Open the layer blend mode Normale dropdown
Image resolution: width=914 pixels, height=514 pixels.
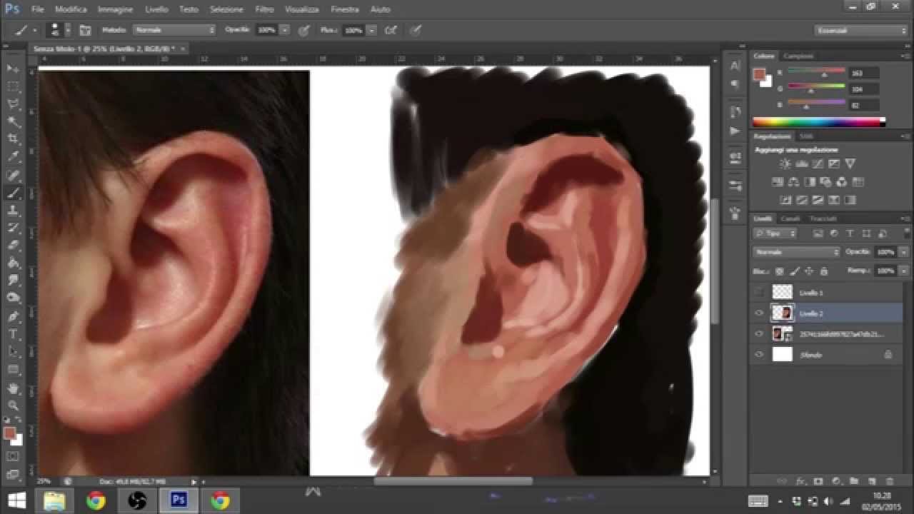(794, 251)
